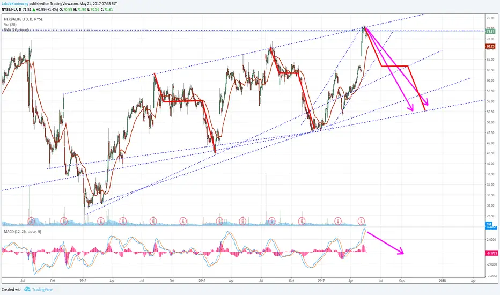Click the Sep time axis label

402,281
